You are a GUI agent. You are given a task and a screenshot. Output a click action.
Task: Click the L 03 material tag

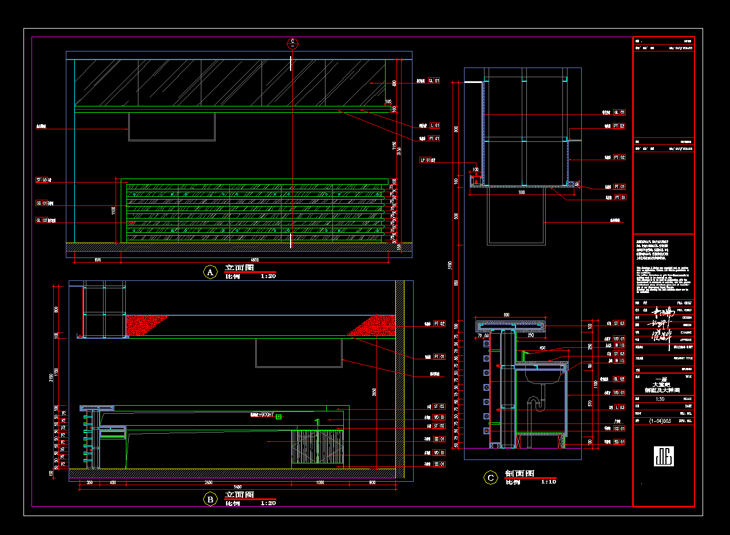click(x=619, y=407)
